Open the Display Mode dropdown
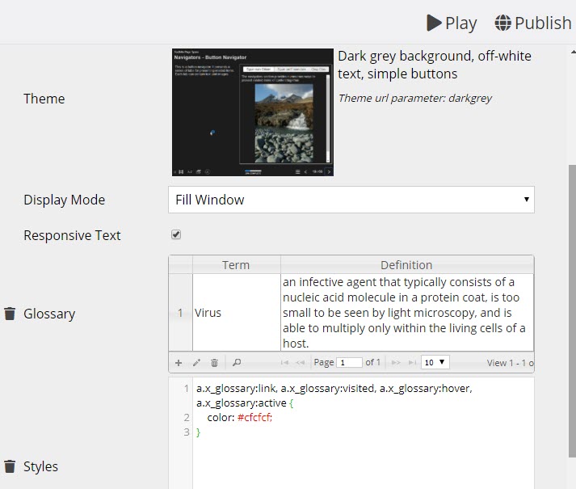Image resolution: width=576 pixels, height=489 pixels. coord(351,200)
